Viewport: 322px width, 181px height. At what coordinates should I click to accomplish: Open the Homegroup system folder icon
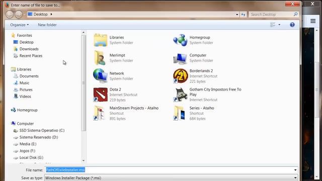pos(180,40)
